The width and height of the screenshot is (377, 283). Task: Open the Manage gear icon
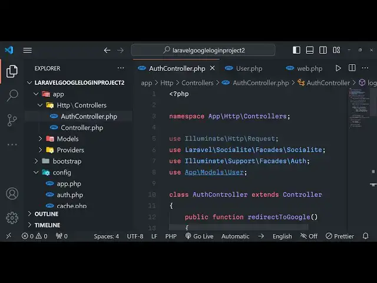pos(12,218)
